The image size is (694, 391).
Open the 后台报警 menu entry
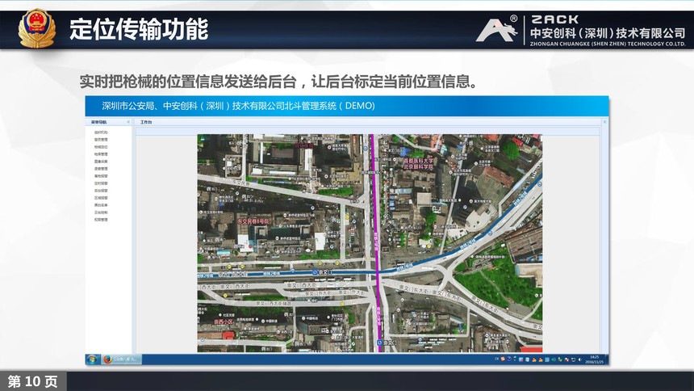pos(101,191)
